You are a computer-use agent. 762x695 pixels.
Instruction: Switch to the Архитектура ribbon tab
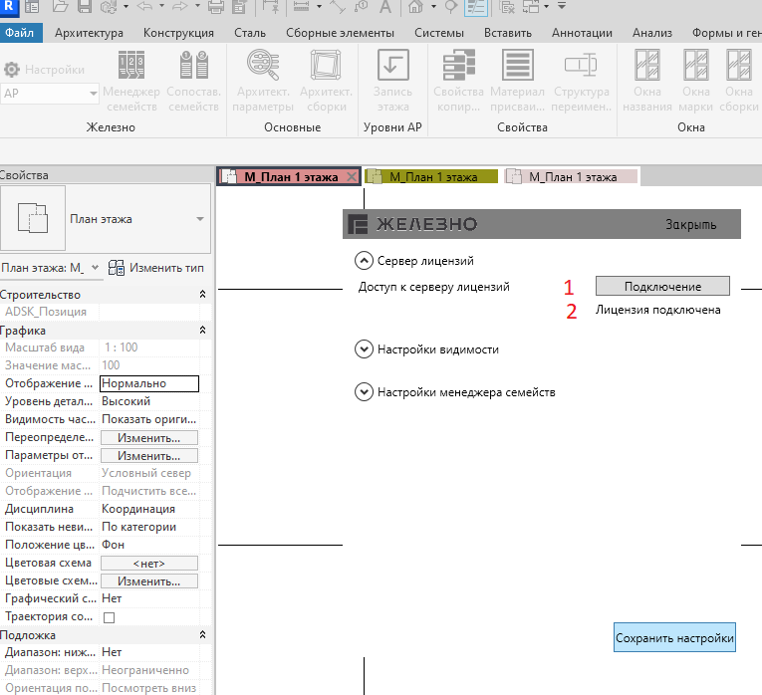(x=89, y=33)
